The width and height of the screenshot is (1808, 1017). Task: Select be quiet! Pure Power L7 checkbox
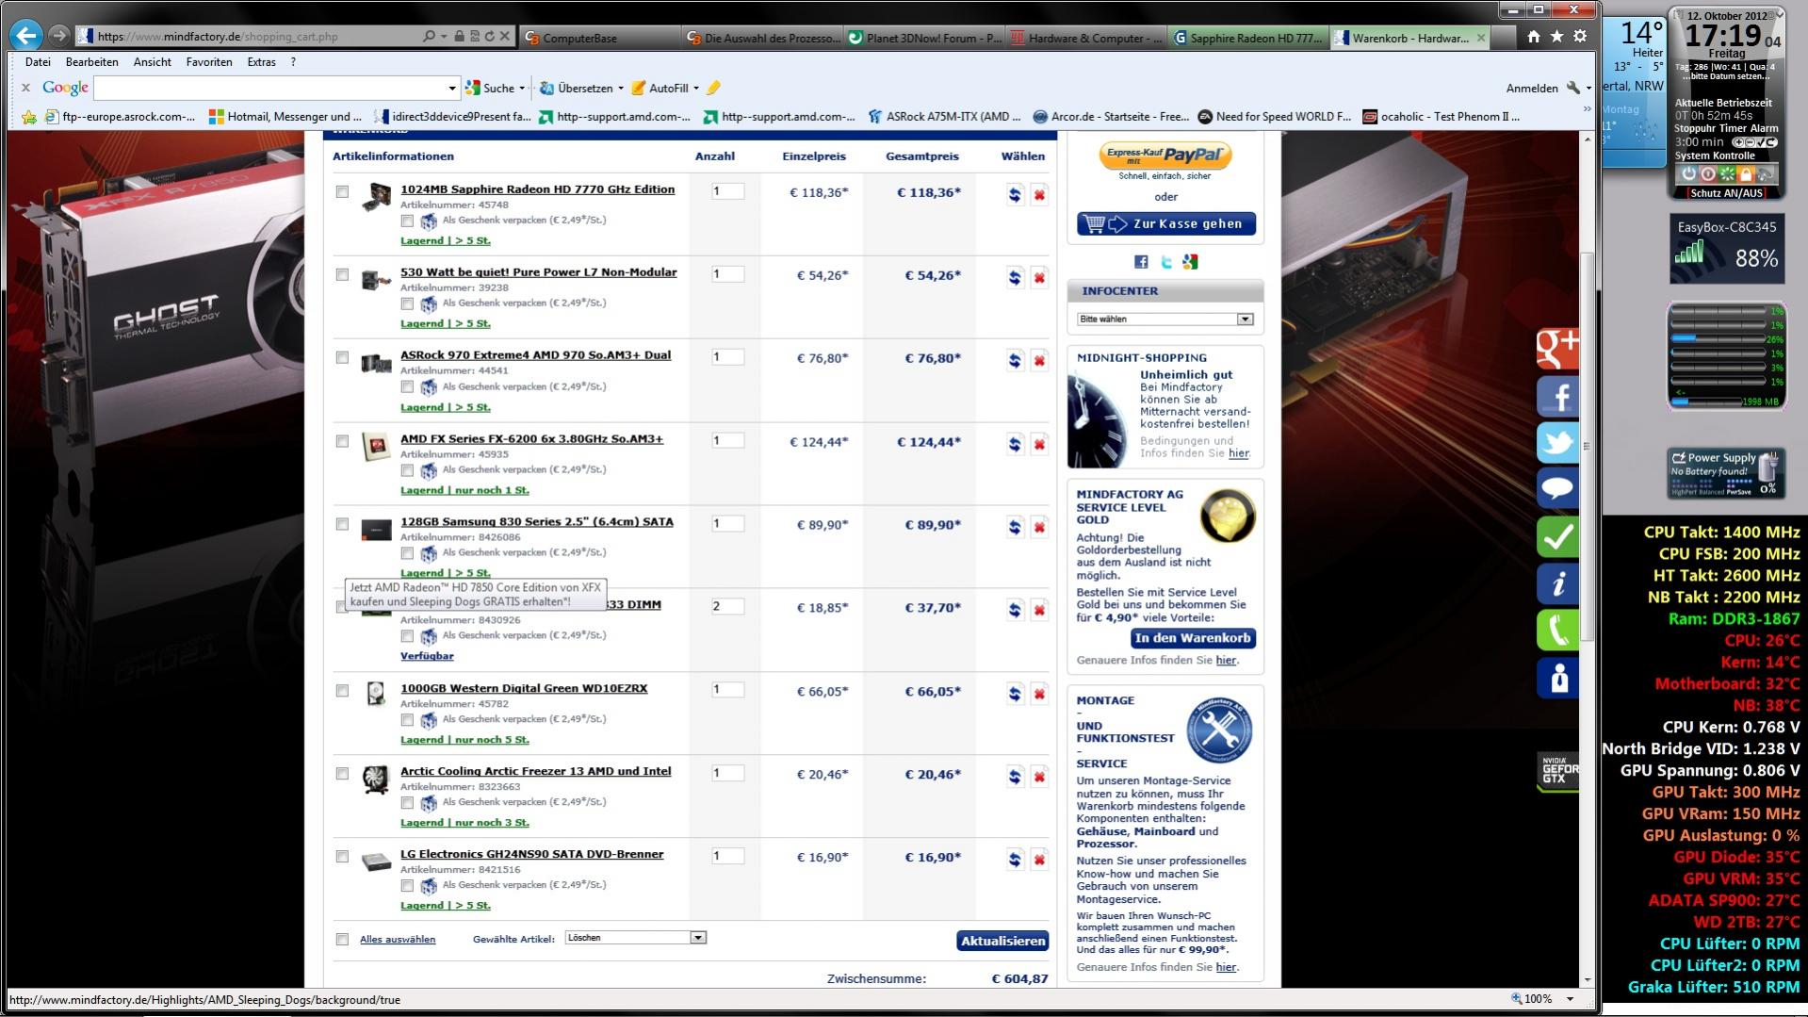342,274
